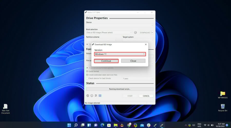Launch Chrome from taskbar
Image resolution: width=231 pixels, height=128 pixels.
[129, 125]
